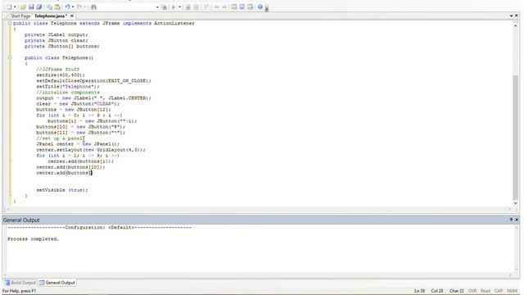Click the second window view toolbar icon
The width and height of the screenshot is (524, 295).
click(242, 7)
